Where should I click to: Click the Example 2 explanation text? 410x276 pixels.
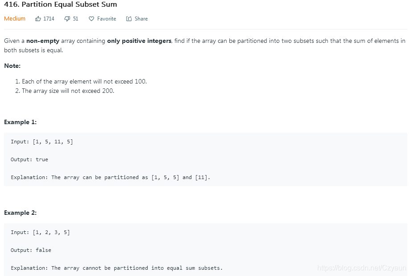[x=116, y=268]
